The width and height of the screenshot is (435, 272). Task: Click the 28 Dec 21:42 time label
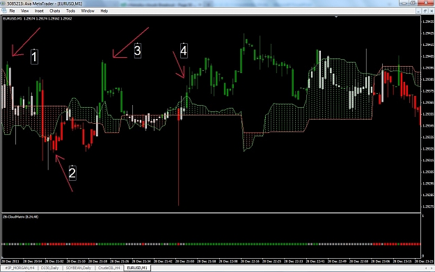(163, 262)
